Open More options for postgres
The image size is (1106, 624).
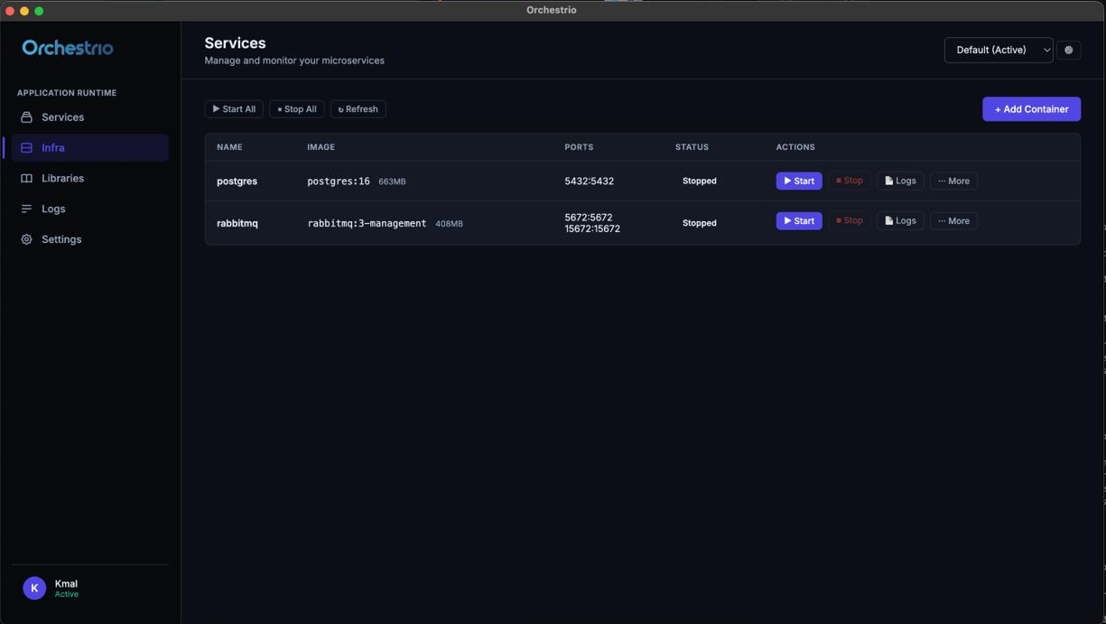(x=953, y=181)
